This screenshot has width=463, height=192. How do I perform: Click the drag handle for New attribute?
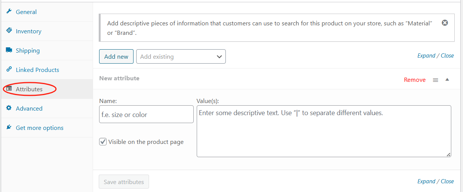435,80
